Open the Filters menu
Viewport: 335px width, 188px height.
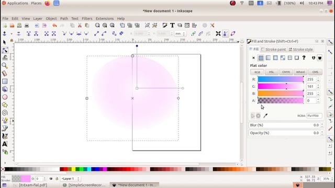(x=87, y=19)
